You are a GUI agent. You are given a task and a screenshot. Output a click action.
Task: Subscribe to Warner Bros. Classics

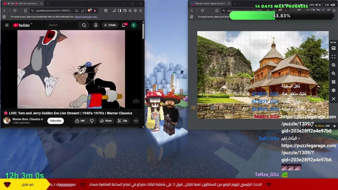coord(55,121)
